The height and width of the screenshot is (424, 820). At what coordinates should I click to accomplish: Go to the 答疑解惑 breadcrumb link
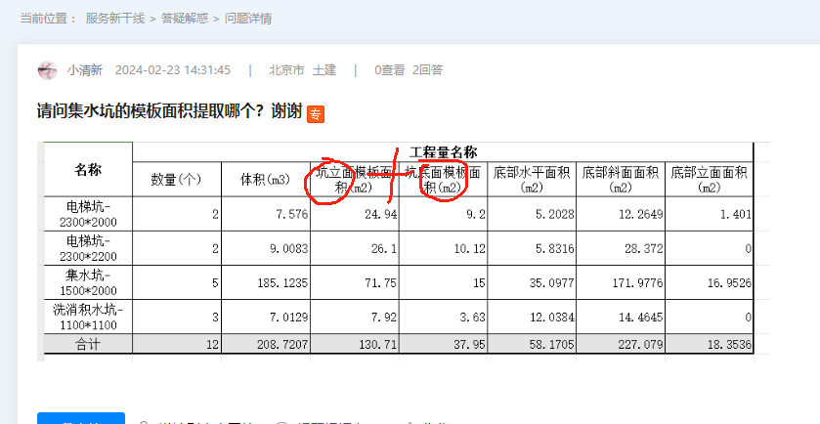[x=185, y=19]
